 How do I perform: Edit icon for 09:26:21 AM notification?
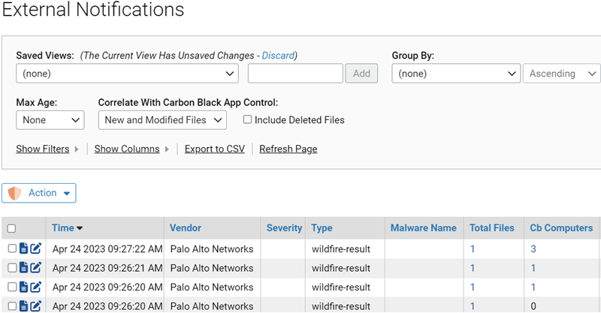pos(35,267)
